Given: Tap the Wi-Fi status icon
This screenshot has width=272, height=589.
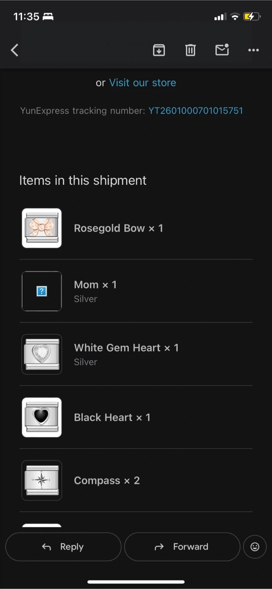Looking at the screenshot, I should pyautogui.click(x=234, y=17).
